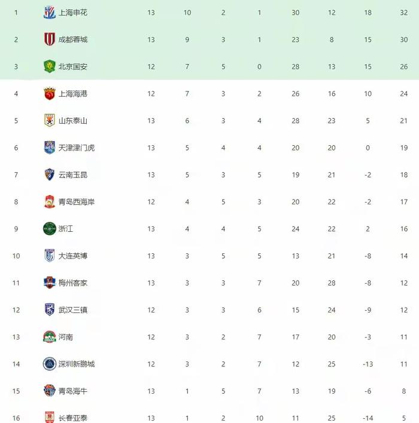This screenshot has height=423, width=419.
Task: Click the 长春亚泰 team name
Action: 73,418
